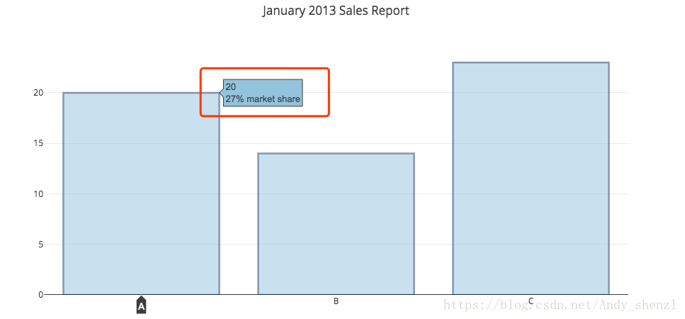
Task: Click the bar for category A
Action: (x=141, y=193)
